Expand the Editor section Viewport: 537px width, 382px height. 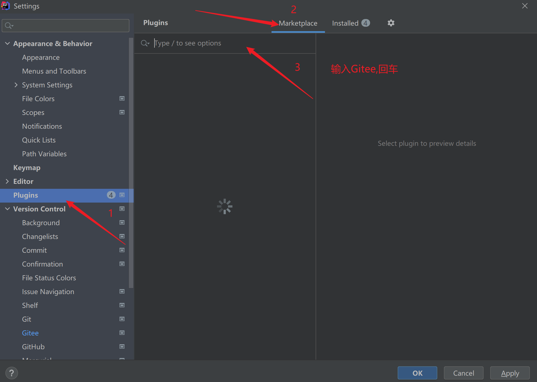pos(7,181)
